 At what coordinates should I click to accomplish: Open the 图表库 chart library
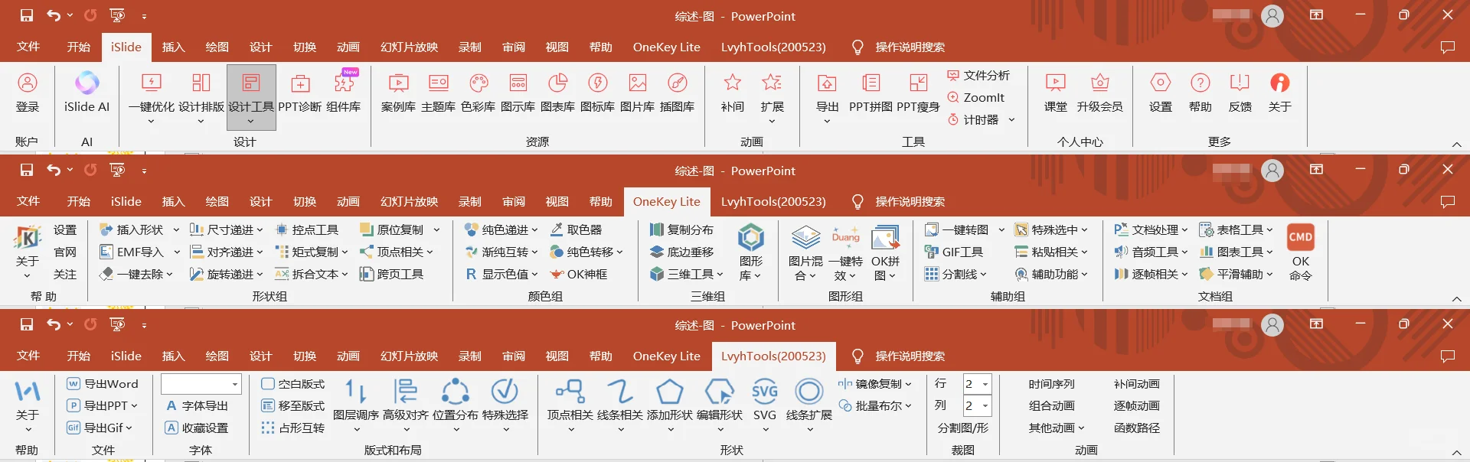557,93
